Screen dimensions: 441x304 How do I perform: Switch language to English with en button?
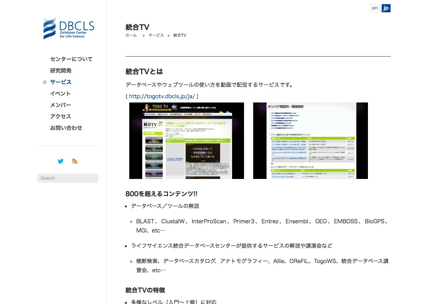coord(375,8)
